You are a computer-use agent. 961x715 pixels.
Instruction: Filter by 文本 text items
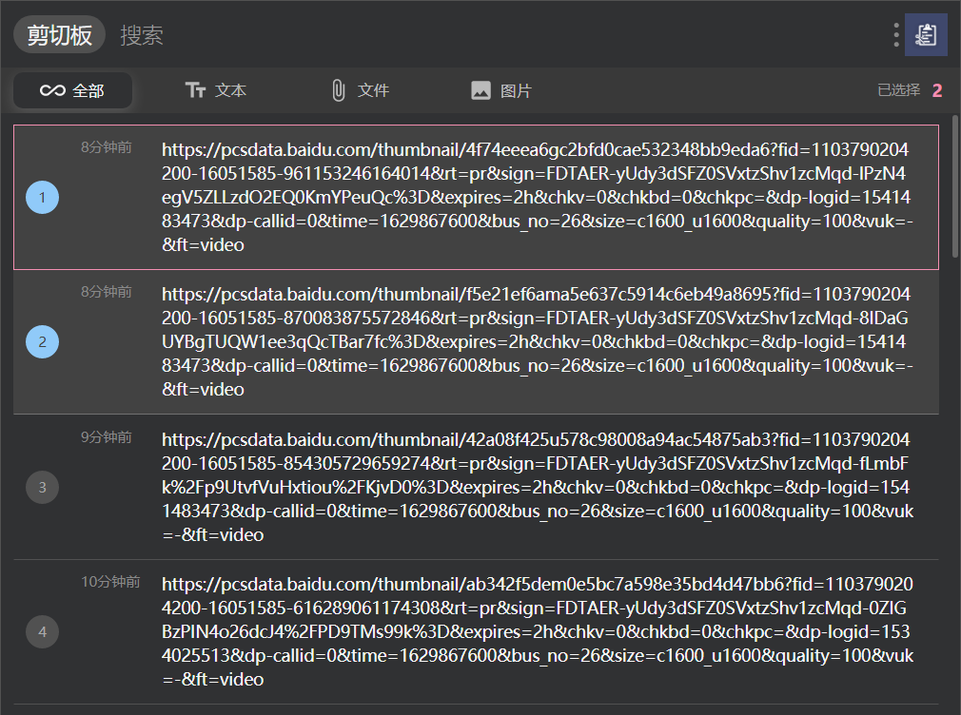coord(216,90)
